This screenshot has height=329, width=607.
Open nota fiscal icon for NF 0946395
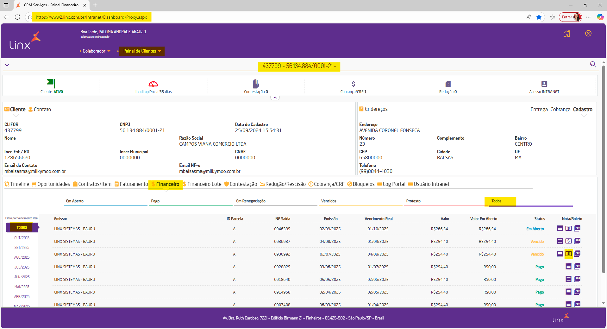coord(560,228)
